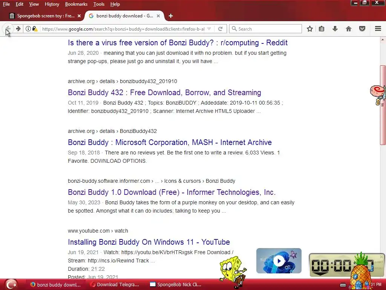Image resolution: width=386 pixels, height=290 pixels.
Task: Expand the address bar history dropdown
Action: [209, 29]
